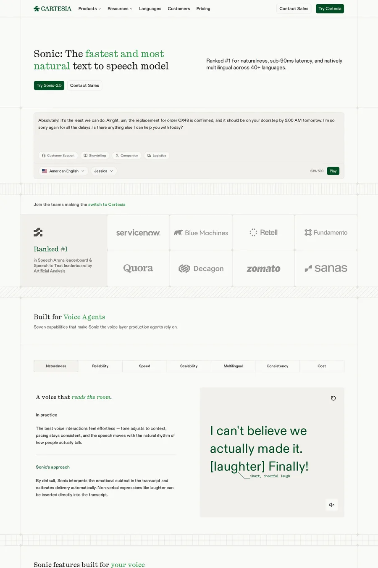Screen dimensions: 378x568
Task: Open the Jessica voice dropdown
Action: pos(104,171)
